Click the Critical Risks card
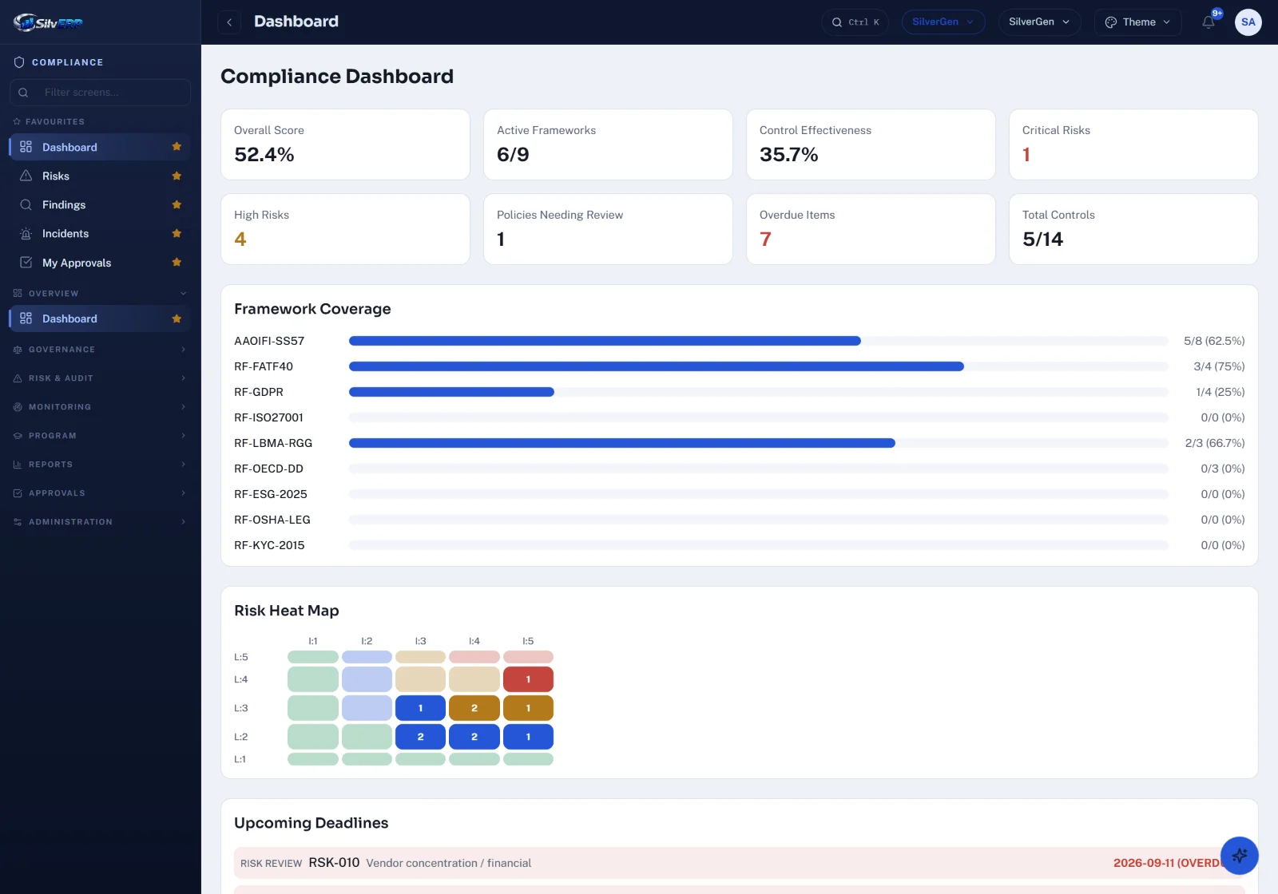This screenshot has height=894, width=1278. click(x=1133, y=144)
